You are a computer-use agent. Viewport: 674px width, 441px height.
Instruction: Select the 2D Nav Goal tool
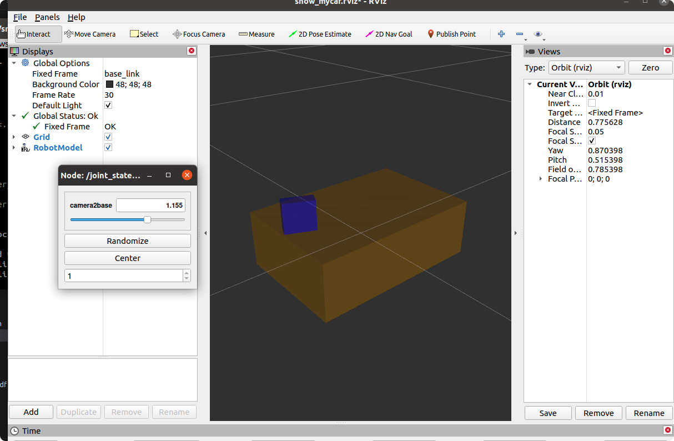(x=389, y=34)
